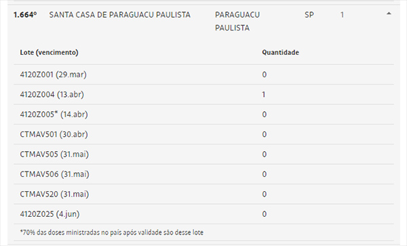407x246 pixels.
Task: Click quantity 0 for lot 4120Z025
Action: [x=265, y=214]
